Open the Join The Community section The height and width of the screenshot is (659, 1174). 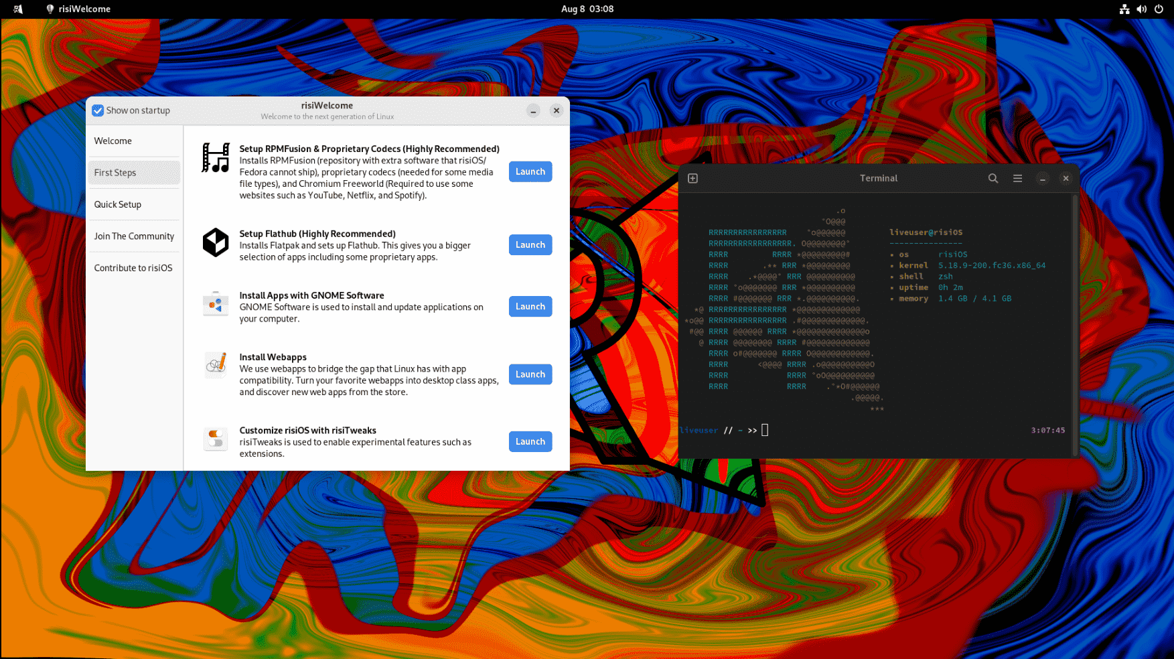point(134,236)
